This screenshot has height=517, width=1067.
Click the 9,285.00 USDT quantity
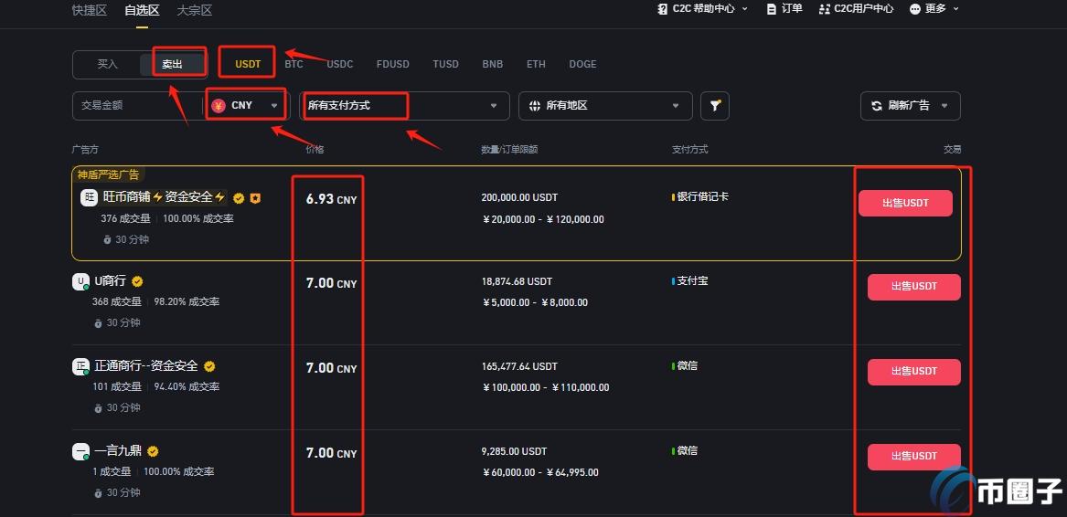(x=514, y=452)
